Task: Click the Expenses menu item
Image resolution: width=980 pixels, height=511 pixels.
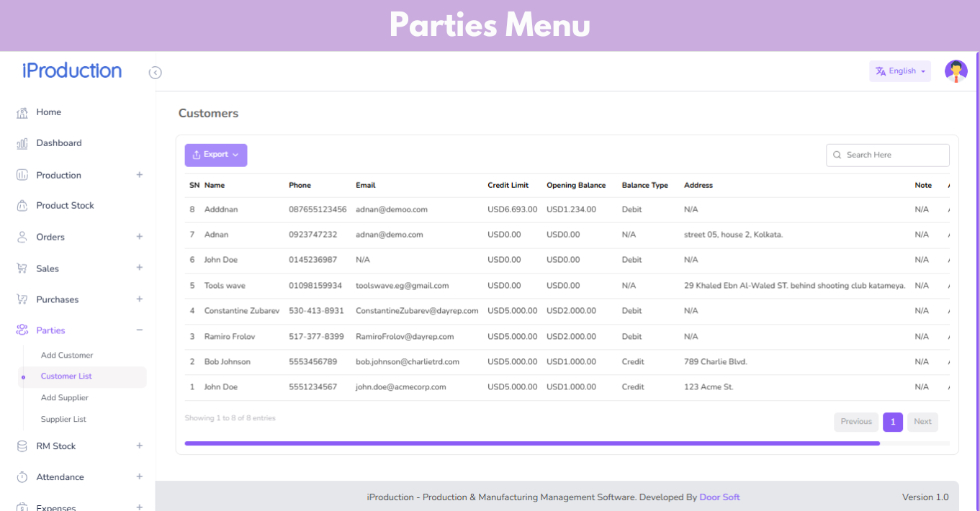Action: tap(56, 507)
